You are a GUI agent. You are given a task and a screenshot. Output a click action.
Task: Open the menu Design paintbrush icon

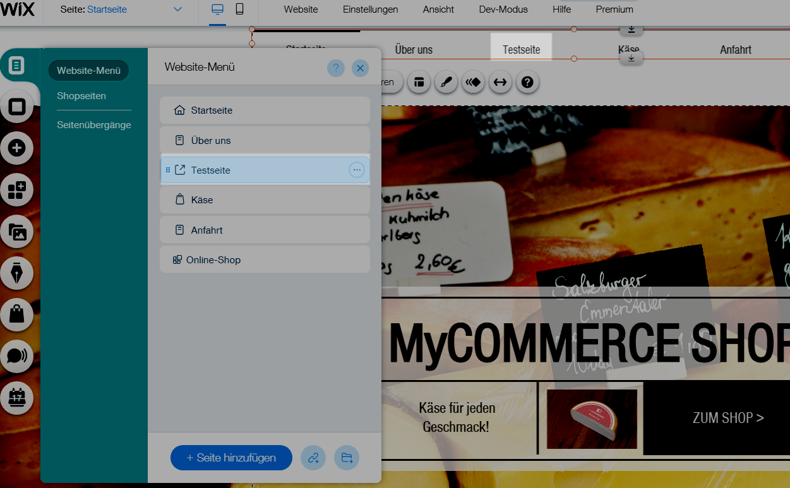(x=446, y=82)
